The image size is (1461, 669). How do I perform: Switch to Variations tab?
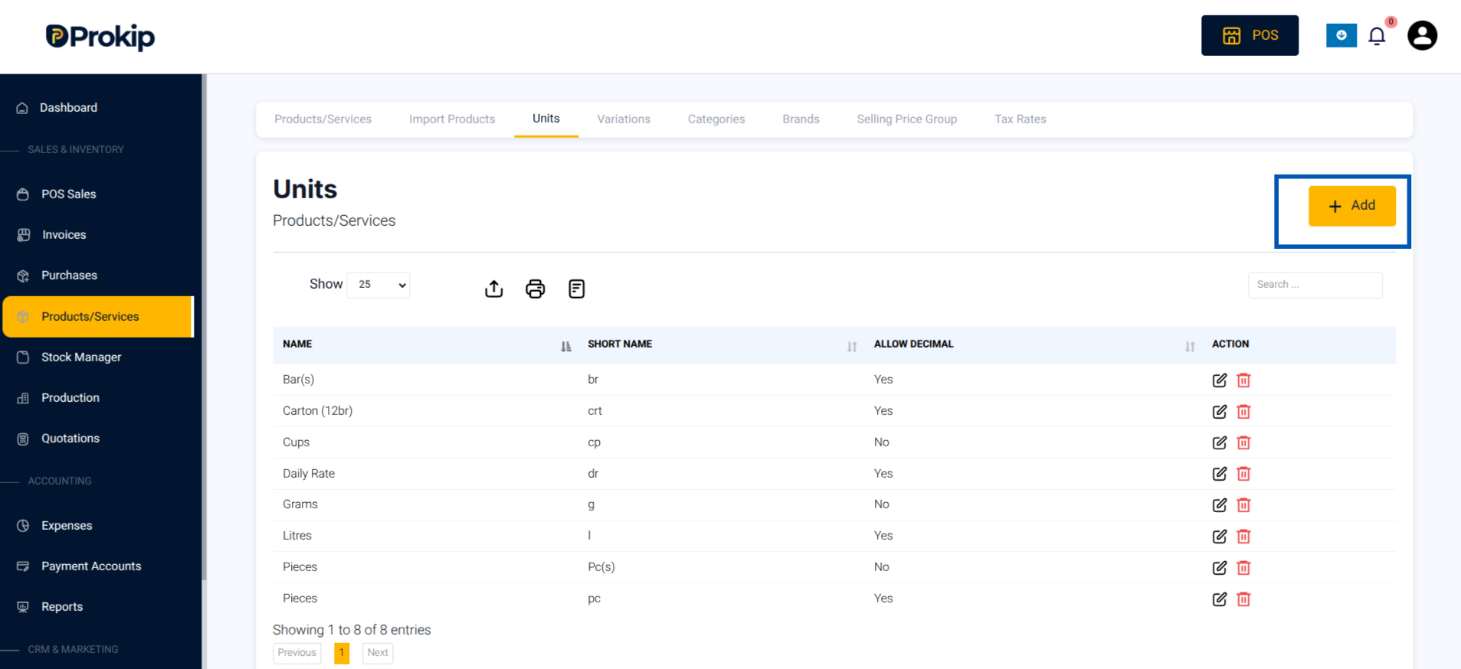click(624, 119)
